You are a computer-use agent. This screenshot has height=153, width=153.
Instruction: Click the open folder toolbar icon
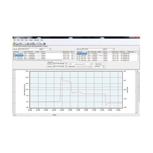coord(14,43)
